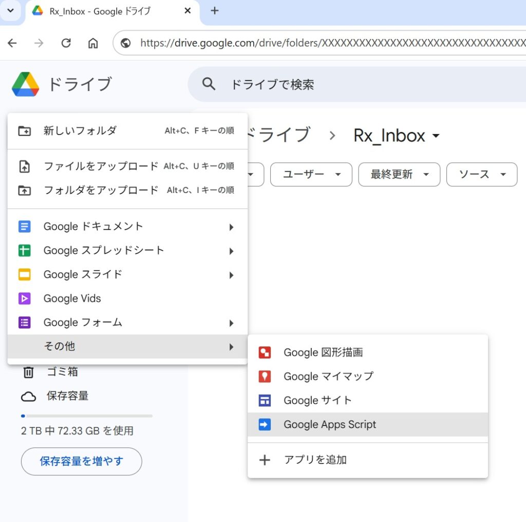
Task: Click the Google Sites icon
Action: [x=265, y=400]
